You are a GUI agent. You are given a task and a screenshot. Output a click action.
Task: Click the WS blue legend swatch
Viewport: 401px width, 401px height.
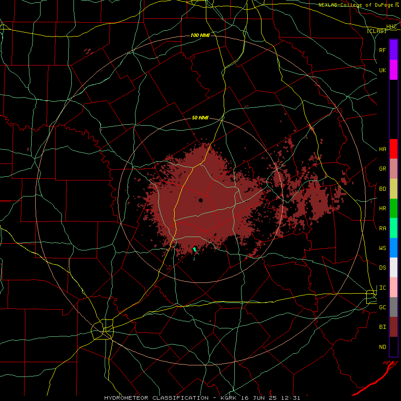(x=393, y=248)
